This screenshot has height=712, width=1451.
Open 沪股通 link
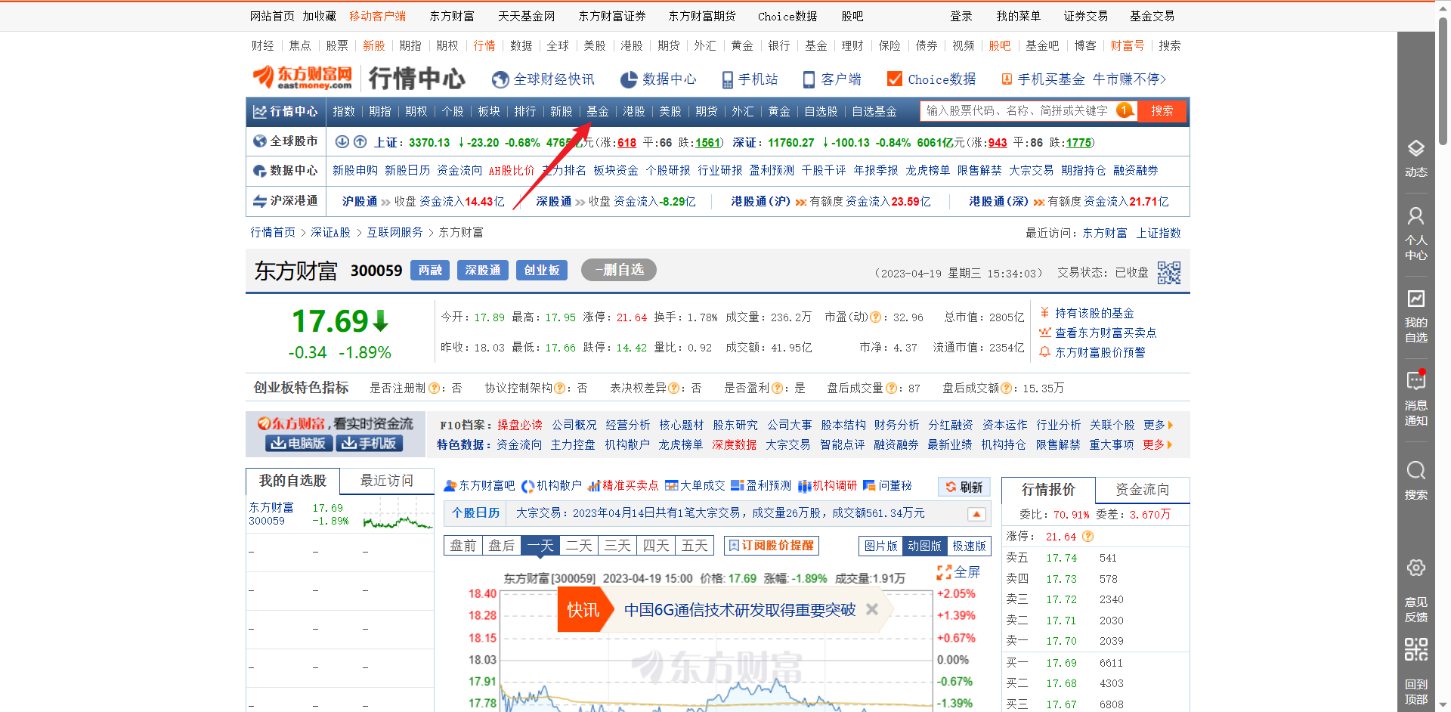359,202
